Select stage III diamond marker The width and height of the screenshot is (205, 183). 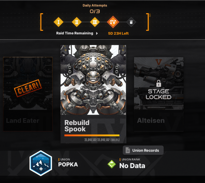pos(95,22)
